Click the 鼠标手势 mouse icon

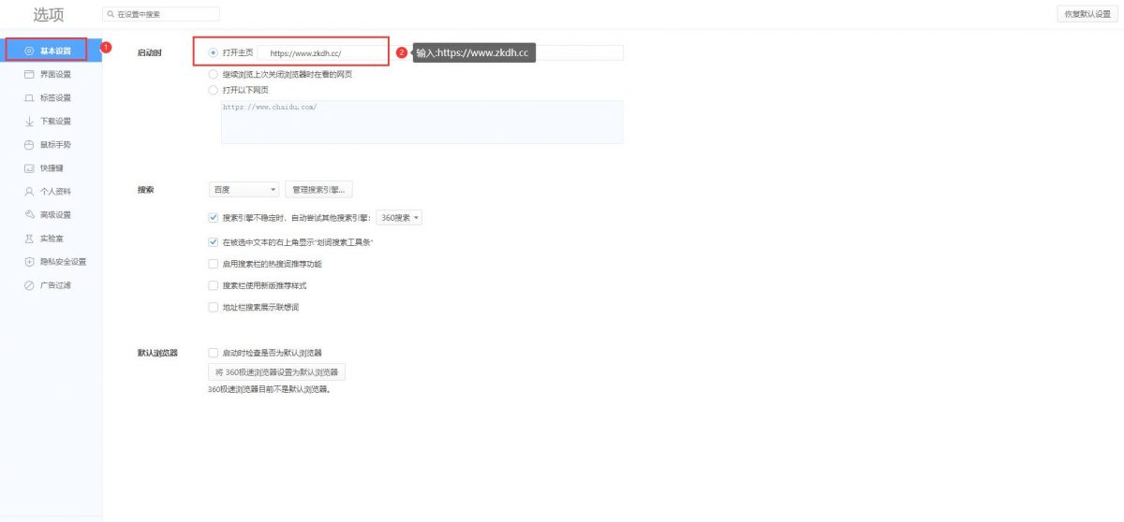pos(30,145)
